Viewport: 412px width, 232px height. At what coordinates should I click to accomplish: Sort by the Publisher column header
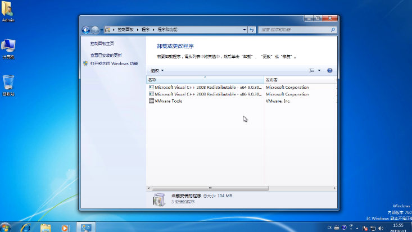[x=300, y=80]
